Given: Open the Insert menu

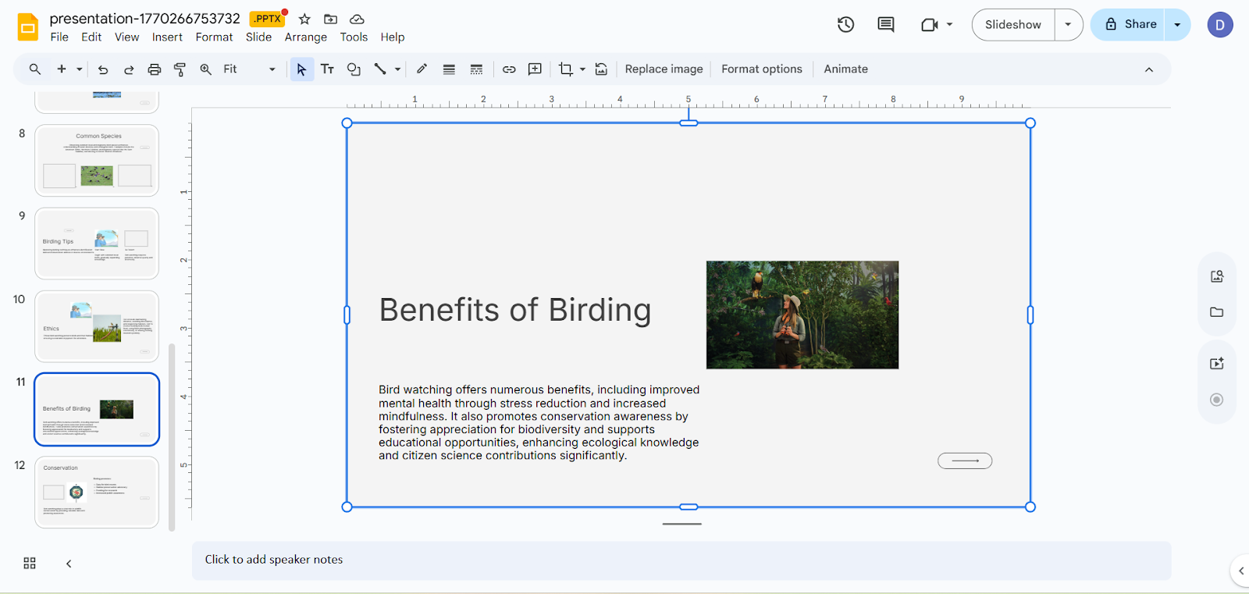Looking at the screenshot, I should coord(167,37).
